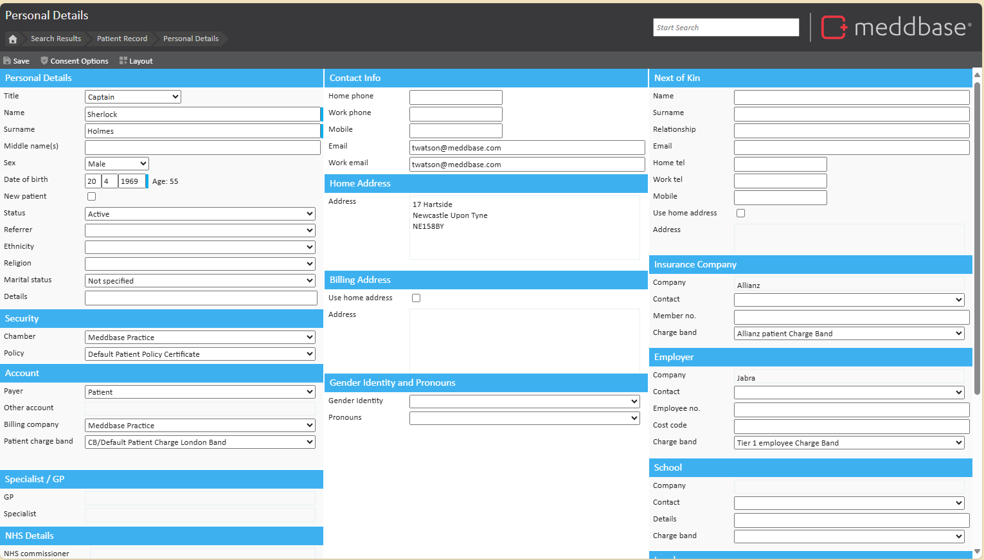Click the Save disk icon
Image resolution: width=984 pixels, height=560 pixels.
pos(7,61)
